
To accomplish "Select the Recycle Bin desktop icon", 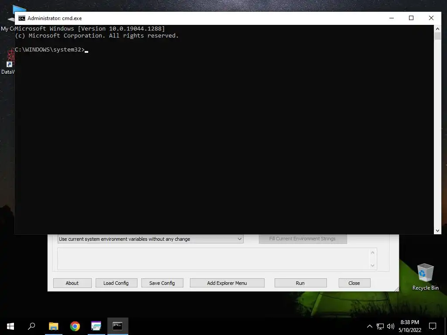I will click(425, 277).
